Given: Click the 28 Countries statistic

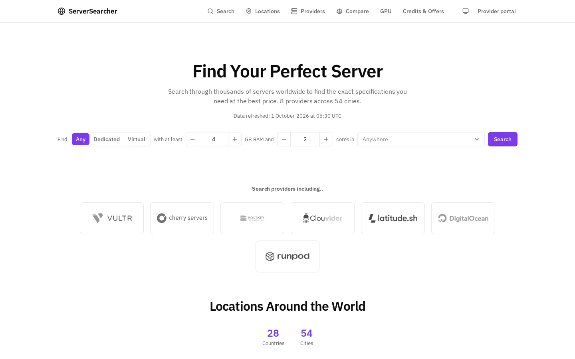Looking at the screenshot, I should coord(273,337).
